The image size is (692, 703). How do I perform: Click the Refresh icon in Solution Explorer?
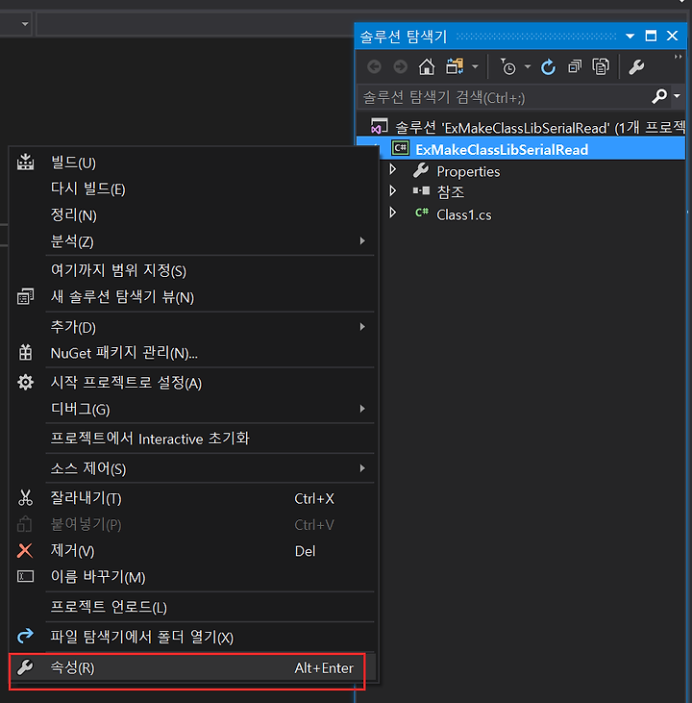548,66
